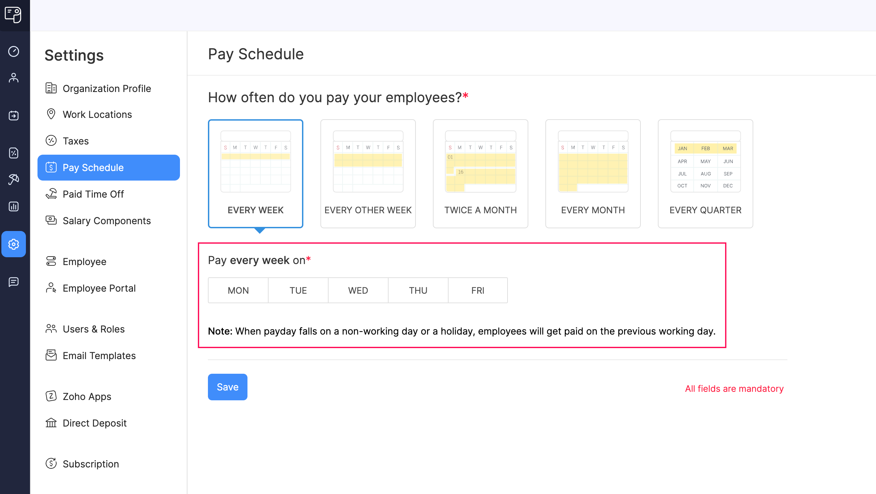The image size is (876, 494).
Task: Choose FRI for weekly payment
Action: [477, 290]
